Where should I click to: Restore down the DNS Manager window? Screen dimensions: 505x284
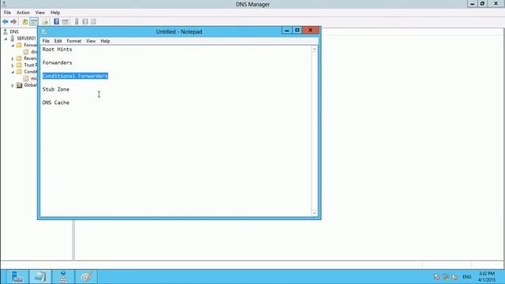coord(482,3)
